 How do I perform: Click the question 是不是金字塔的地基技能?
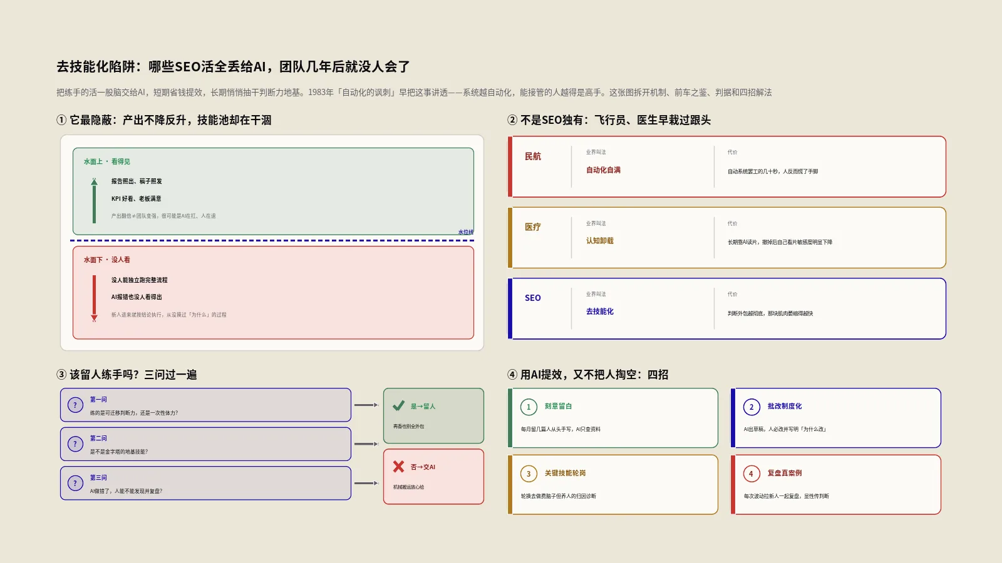pos(119,452)
